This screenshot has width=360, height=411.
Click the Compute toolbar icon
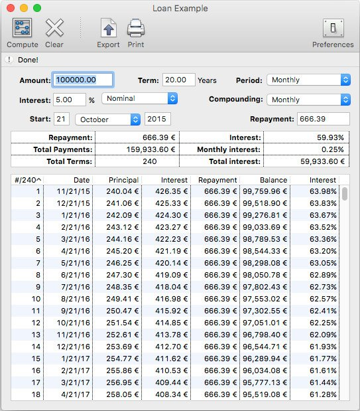point(22,27)
